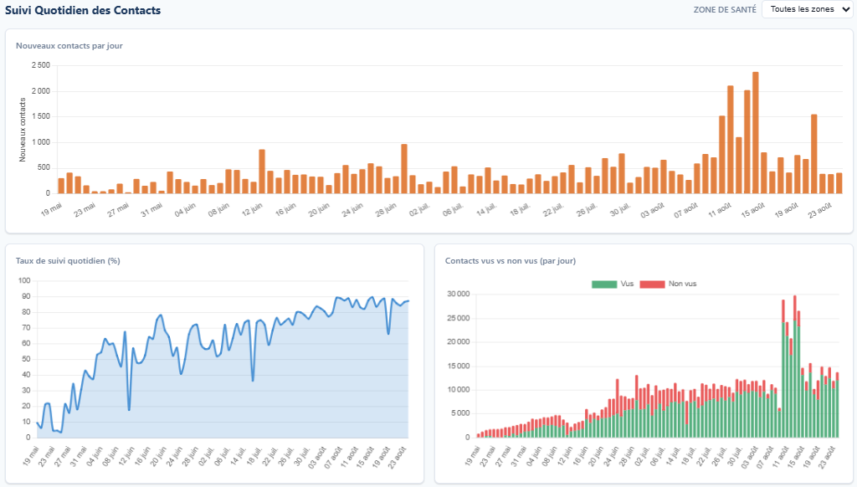The image size is (857, 487).
Task: Click 12 juin on the Nouveaux contacts chart axis
Action: click(x=253, y=209)
